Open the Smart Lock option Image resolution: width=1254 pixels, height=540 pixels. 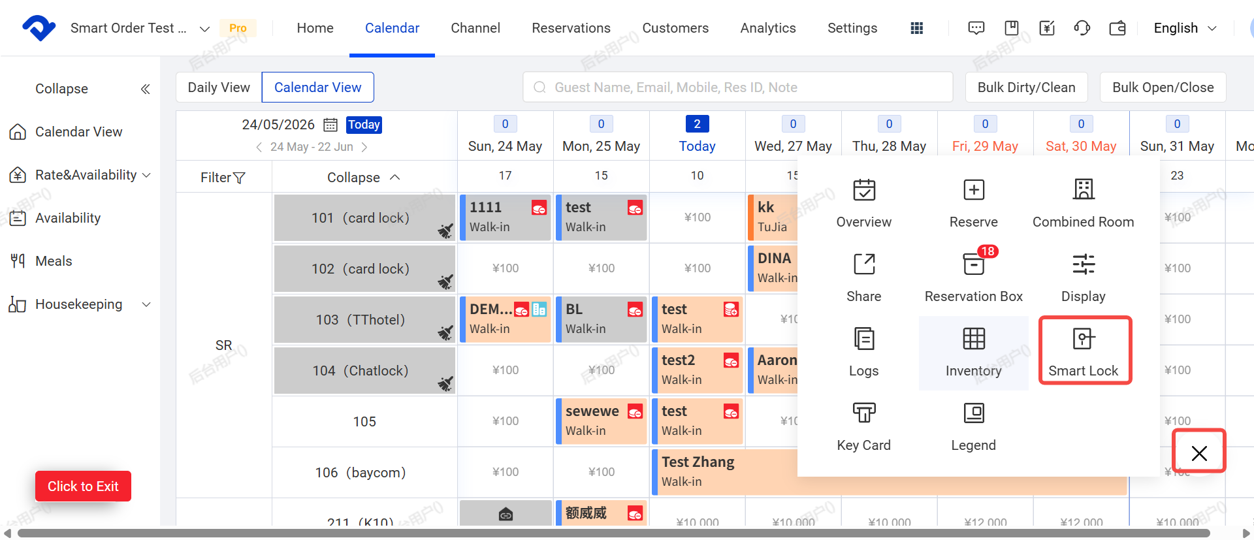1084,353
